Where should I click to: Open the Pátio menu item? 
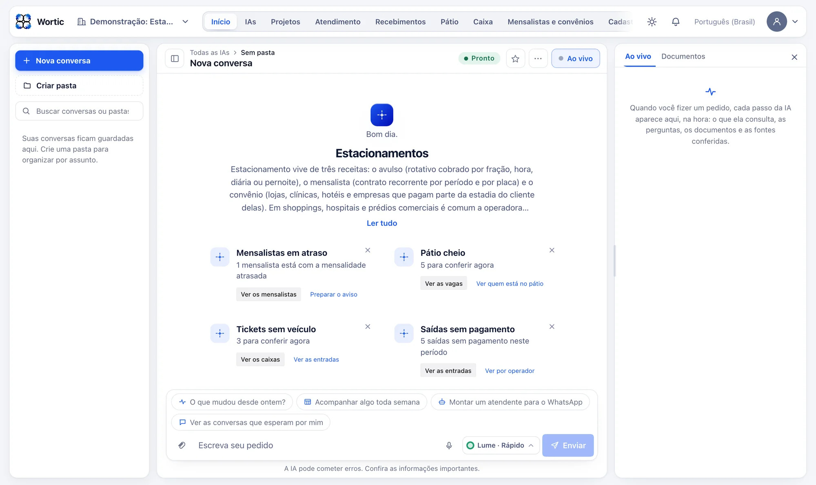(x=449, y=22)
